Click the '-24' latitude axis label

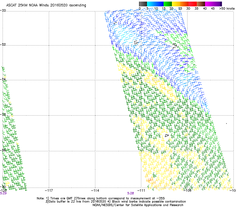point(3,79)
